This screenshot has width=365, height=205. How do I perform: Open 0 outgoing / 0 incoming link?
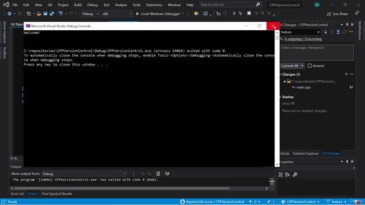[303, 39]
